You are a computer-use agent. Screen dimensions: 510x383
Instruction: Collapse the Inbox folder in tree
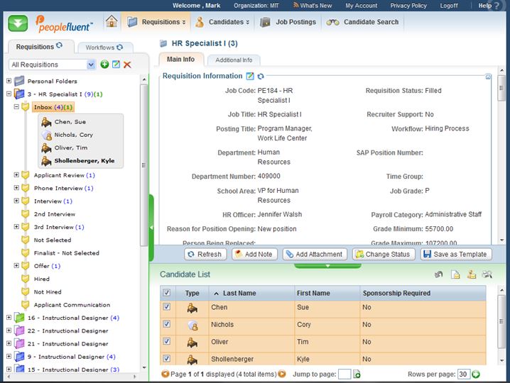[x=16, y=107]
